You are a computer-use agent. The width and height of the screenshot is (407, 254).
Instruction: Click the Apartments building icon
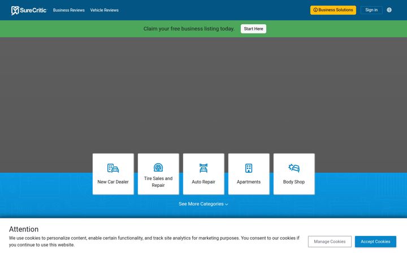point(249,168)
